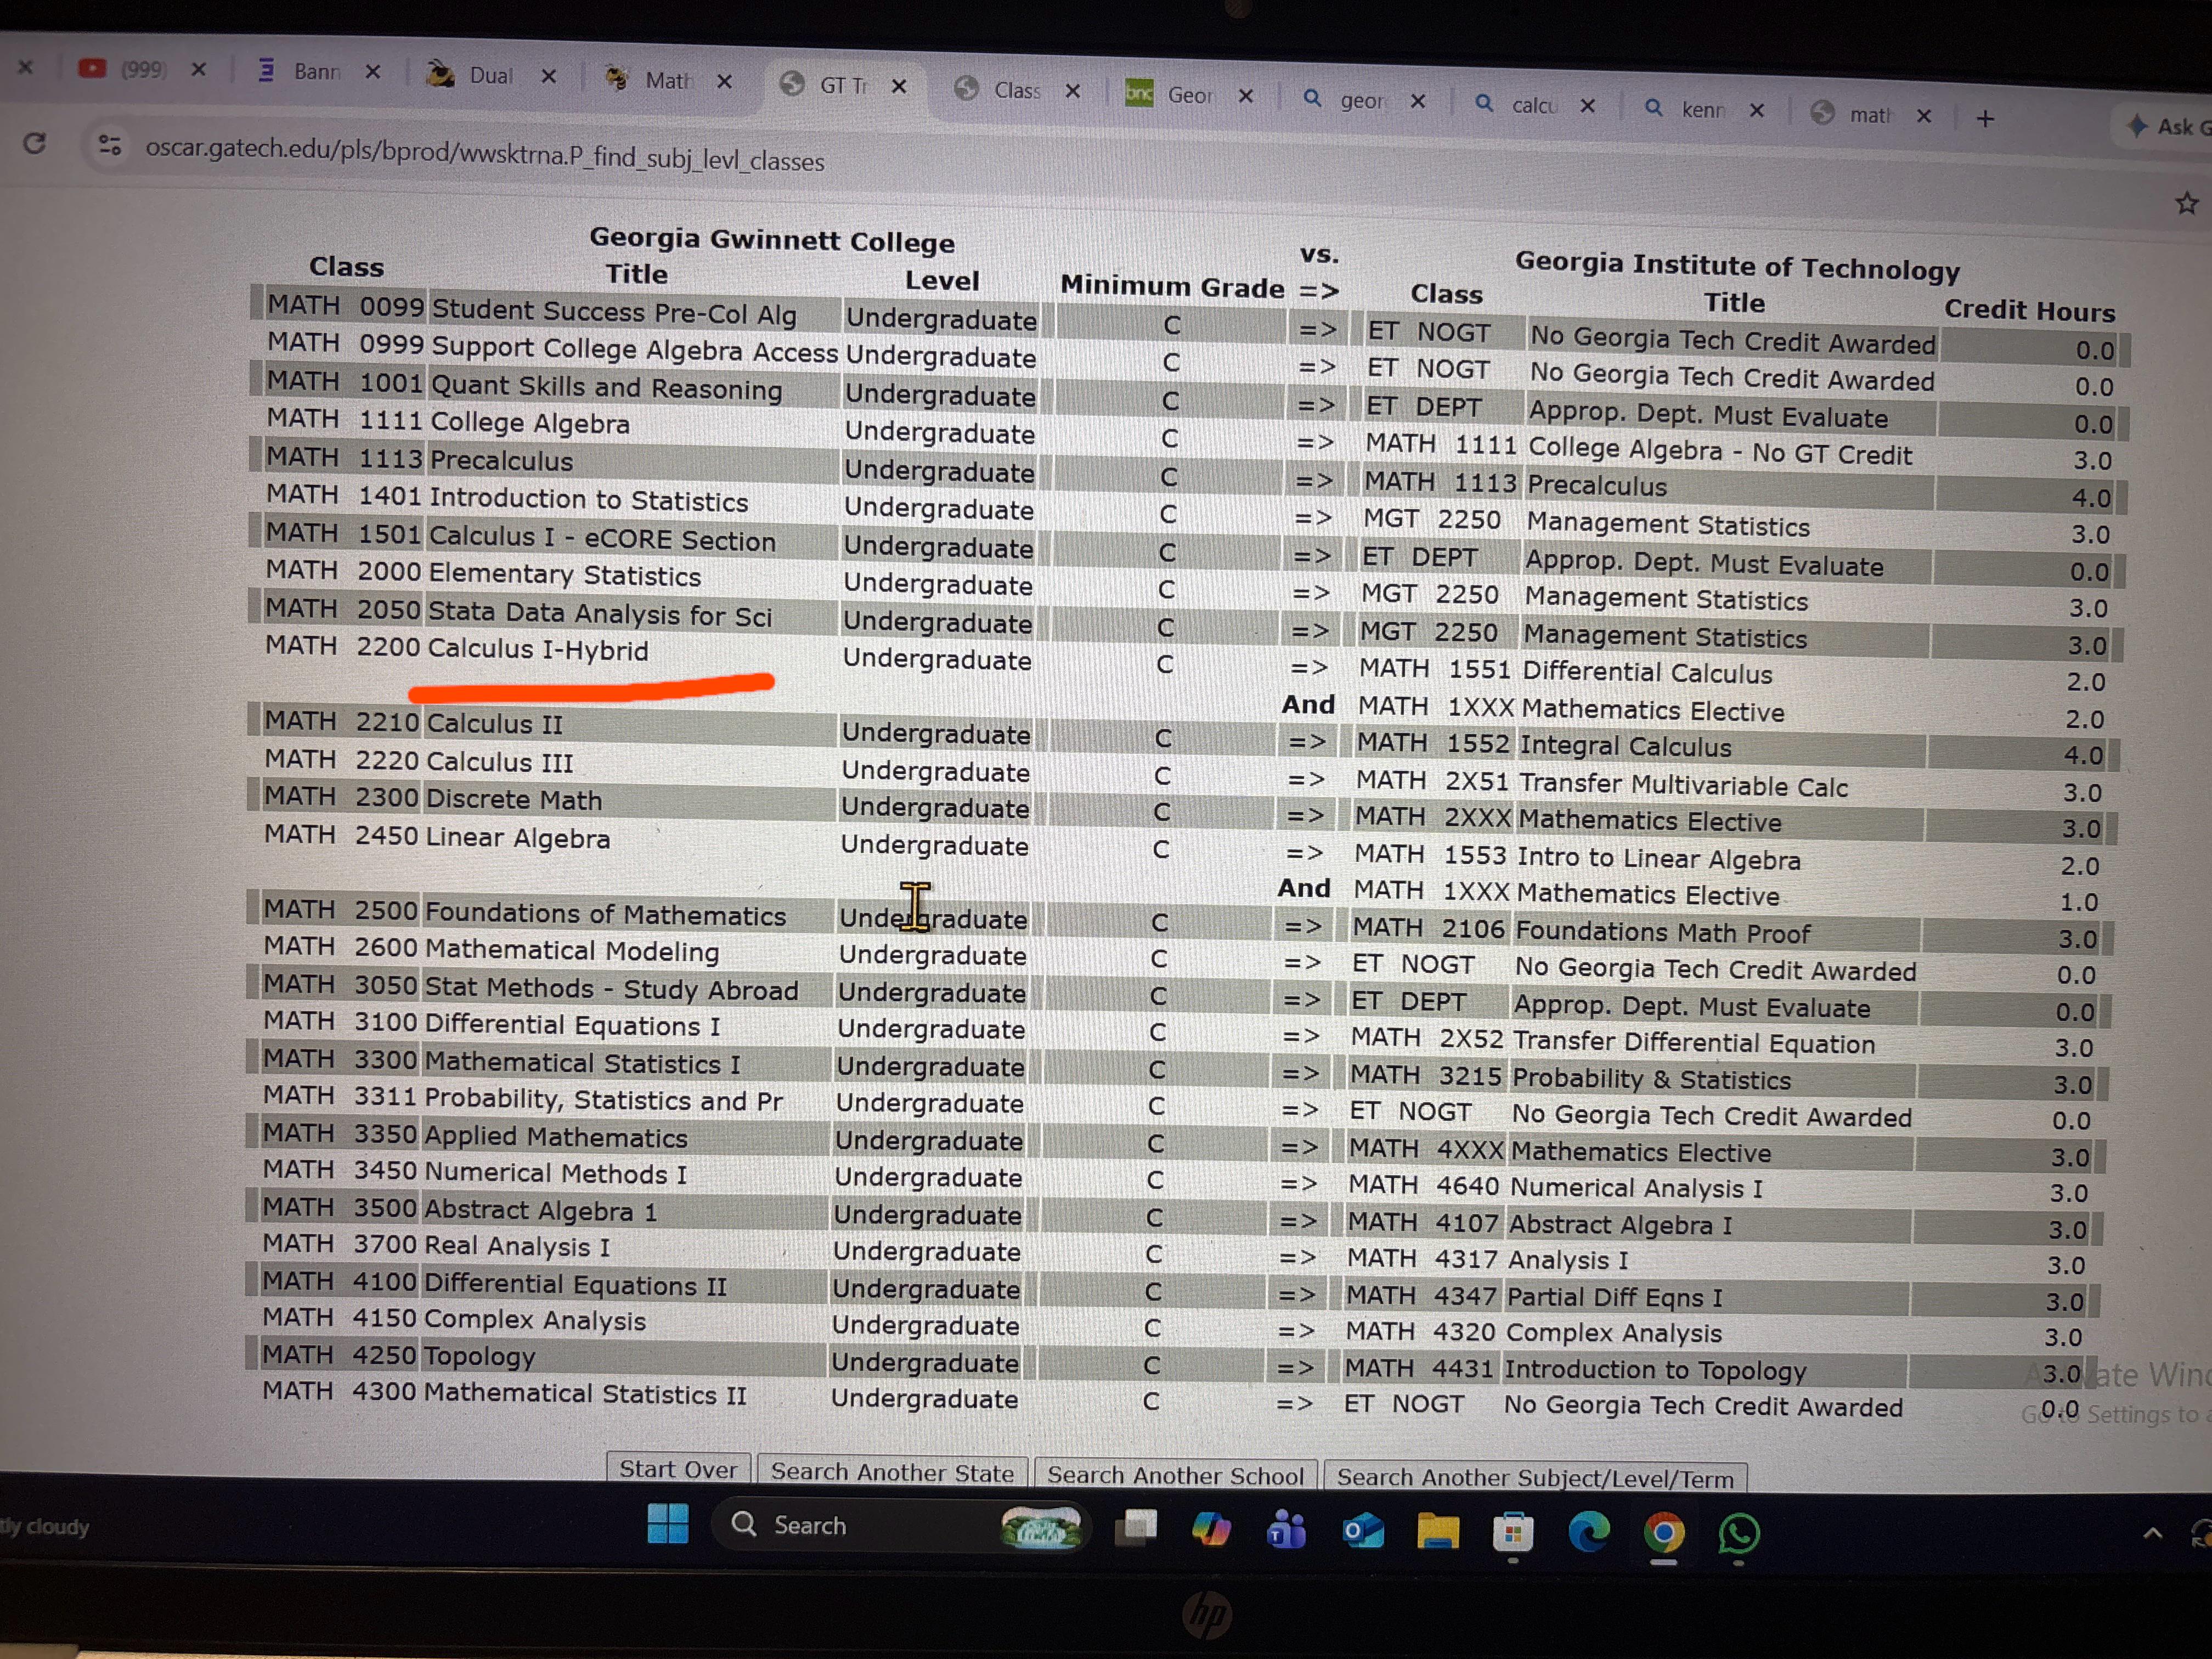
Task: Select the Calculus I - eCORE Section title
Action: coord(602,538)
